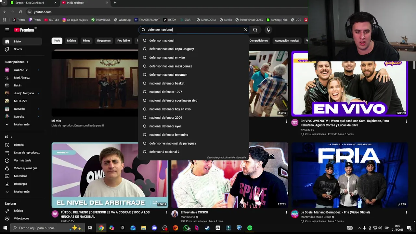Open the AWENO TV subscription channel

(21, 70)
